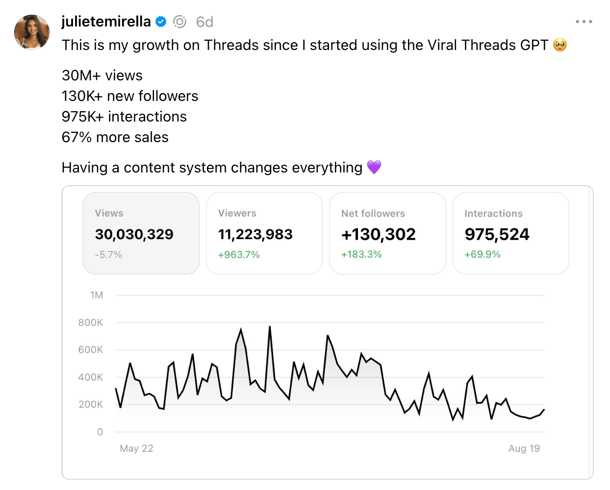
Task: Click the 30,030,329 views number
Action: tap(134, 234)
